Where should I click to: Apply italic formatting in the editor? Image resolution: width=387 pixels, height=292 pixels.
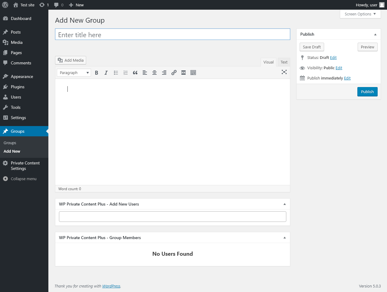click(x=106, y=73)
